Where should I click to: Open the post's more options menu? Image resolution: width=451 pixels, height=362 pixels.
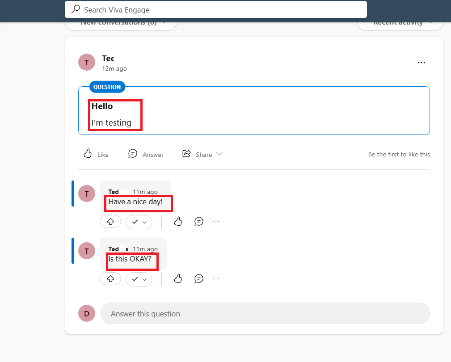tap(421, 63)
